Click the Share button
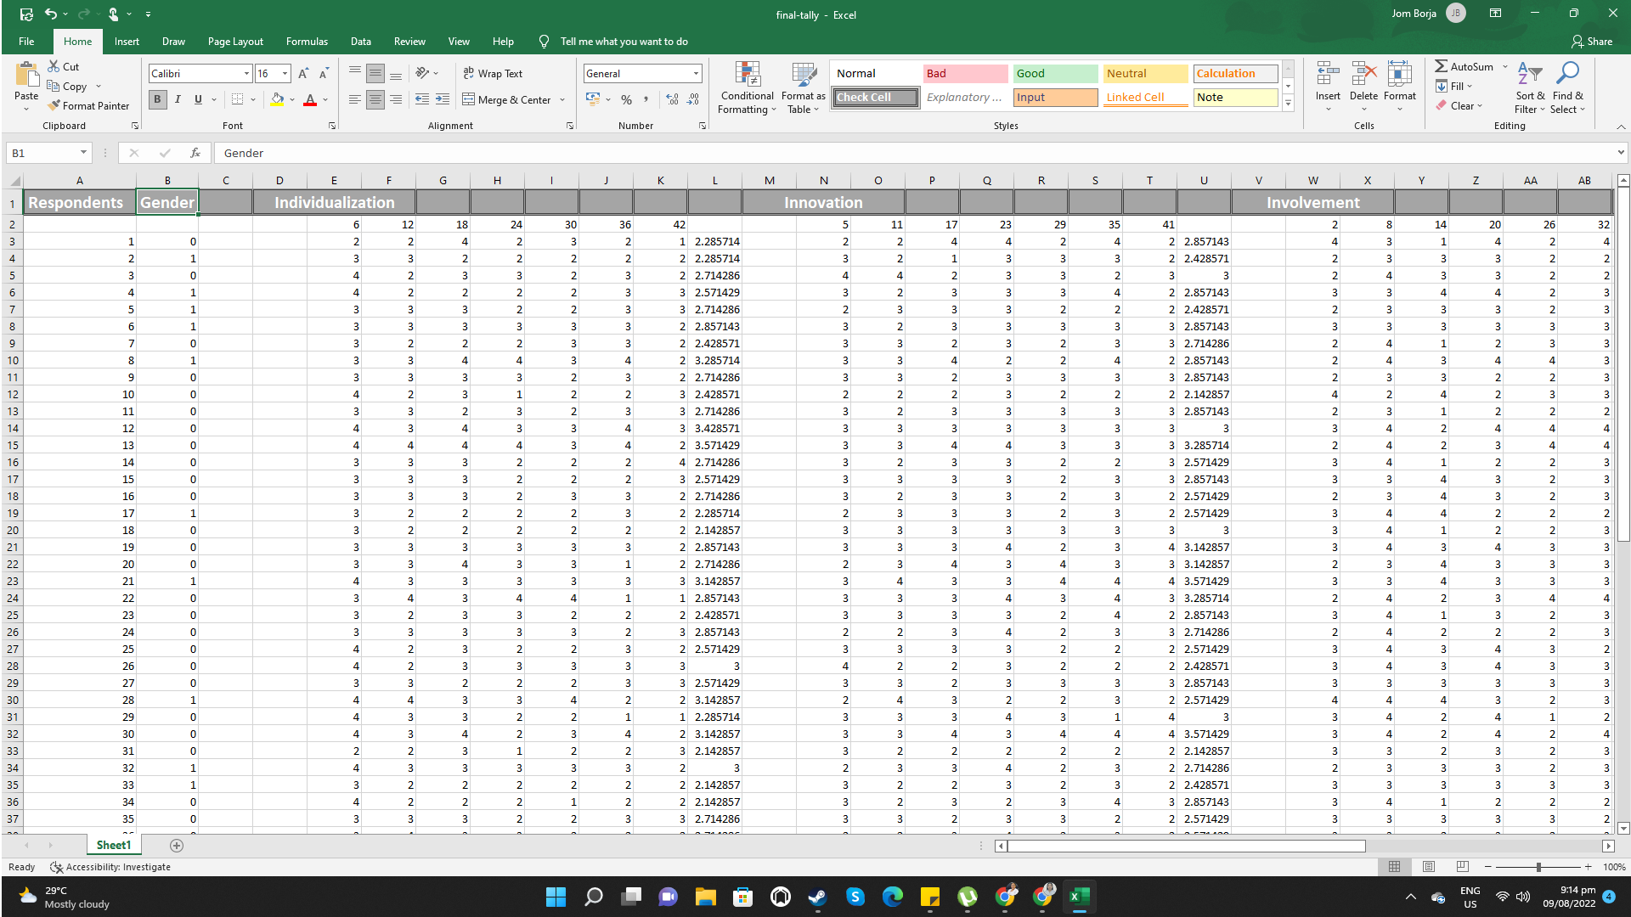This screenshot has height=917, width=1631. coord(1592,42)
